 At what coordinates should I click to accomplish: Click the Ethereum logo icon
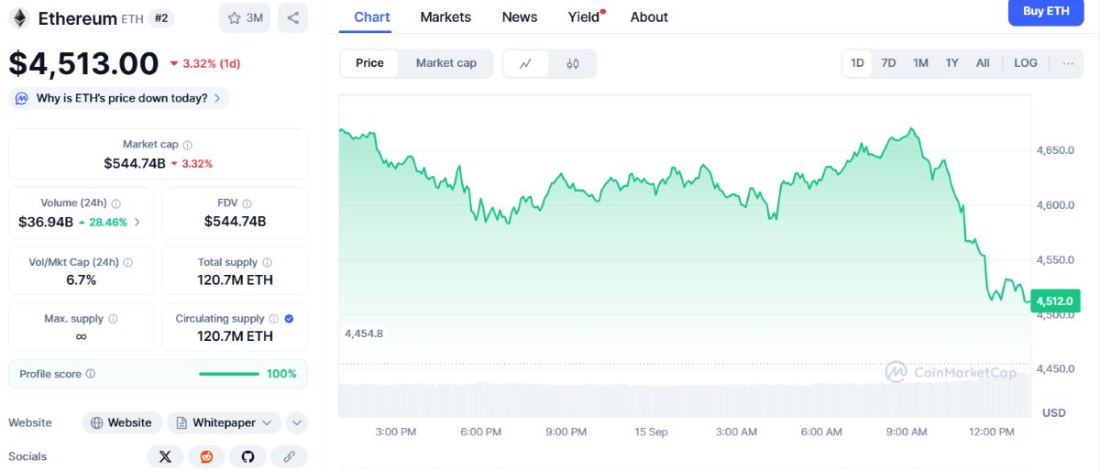click(x=19, y=18)
